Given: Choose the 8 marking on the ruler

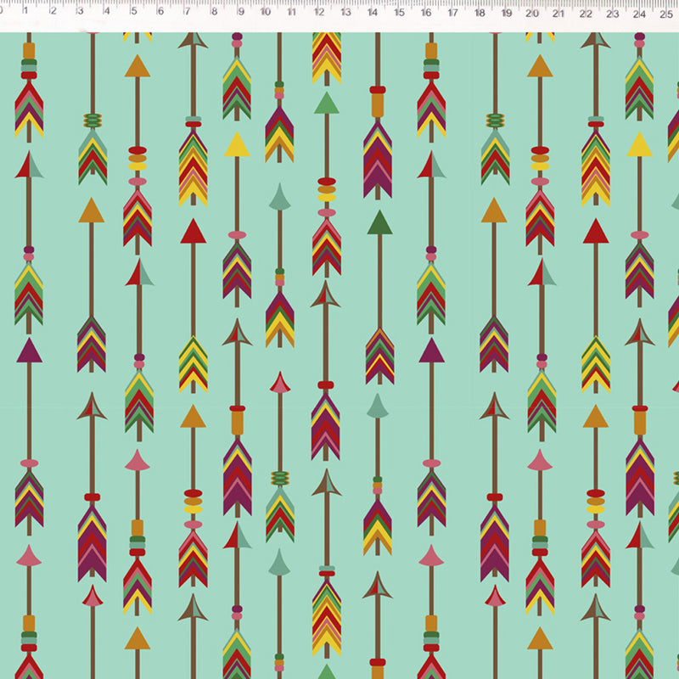Looking at the screenshot, I should [x=214, y=11].
